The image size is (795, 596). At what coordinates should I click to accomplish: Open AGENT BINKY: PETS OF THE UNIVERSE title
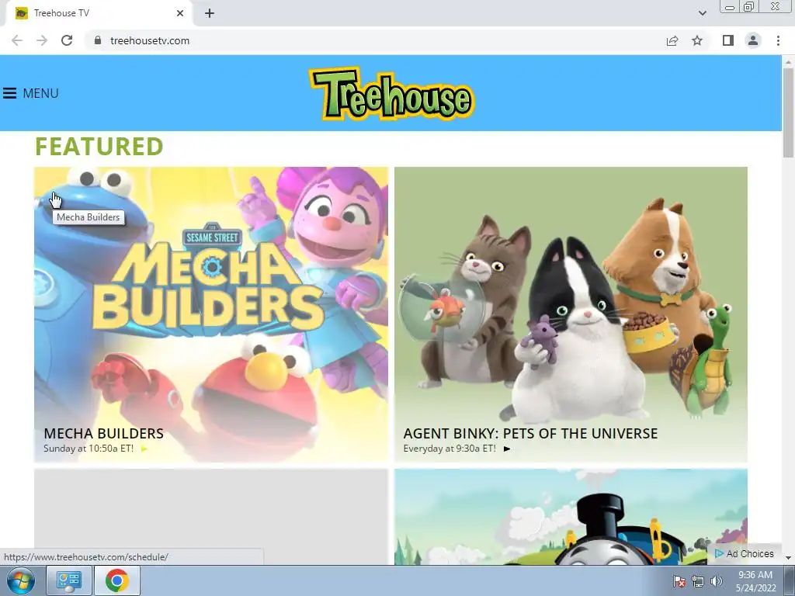(530, 433)
